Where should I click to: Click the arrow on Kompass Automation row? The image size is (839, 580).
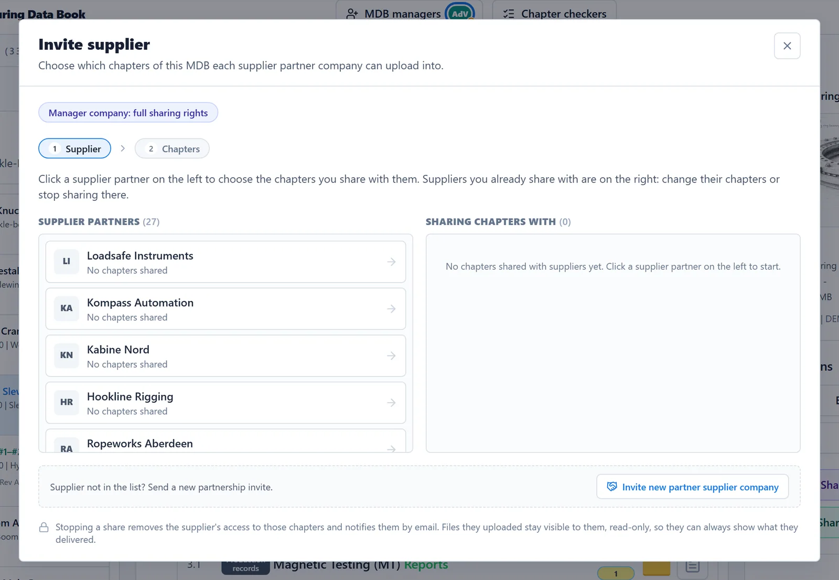pyautogui.click(x=391, y=309)
